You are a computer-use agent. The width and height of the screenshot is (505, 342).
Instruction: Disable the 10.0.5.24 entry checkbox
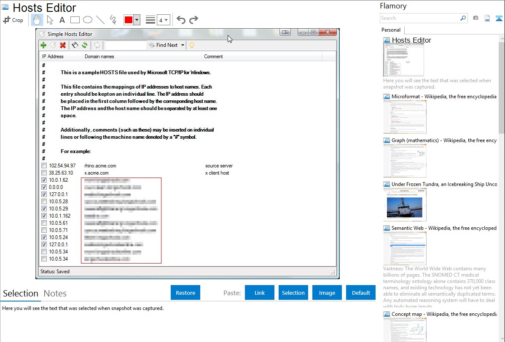[x=44, y=237]
